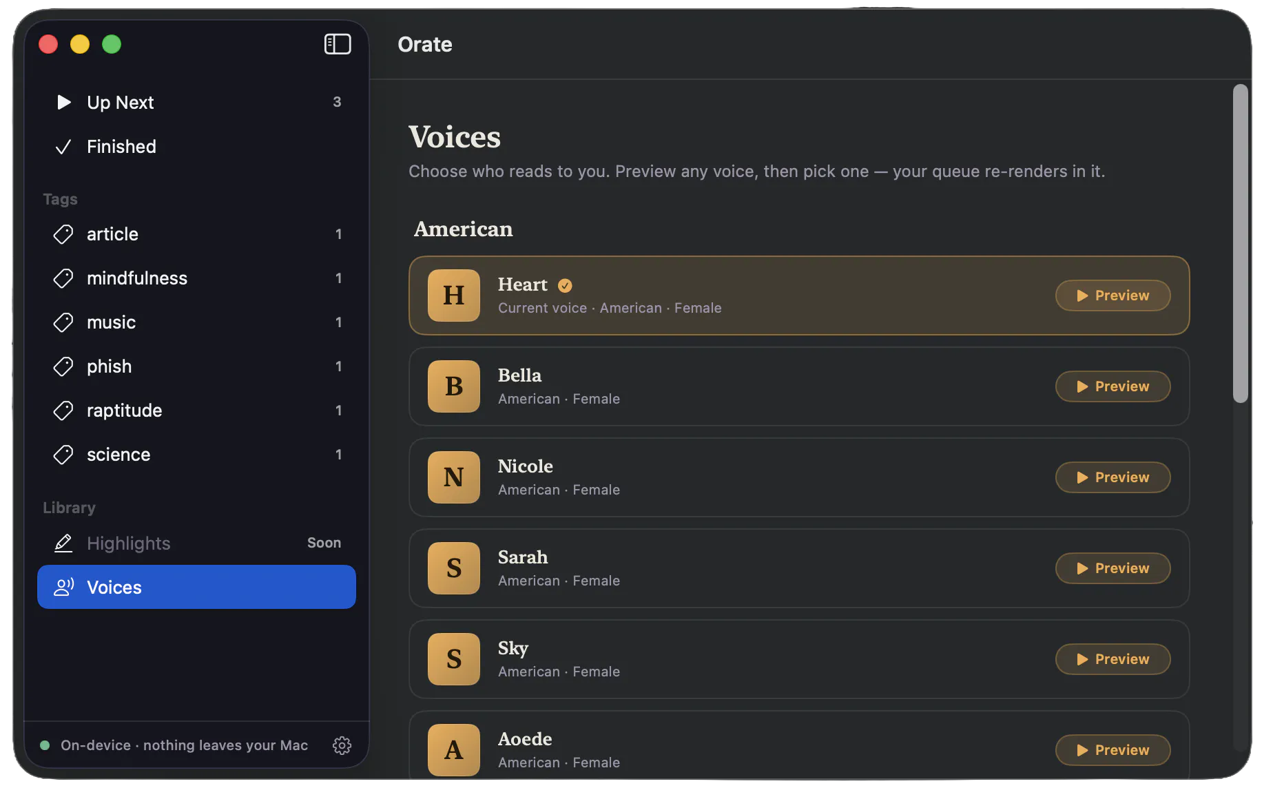The width and height of the screenshot is (1262, 788).
Task: Click the Library section label
Action: 69,508
